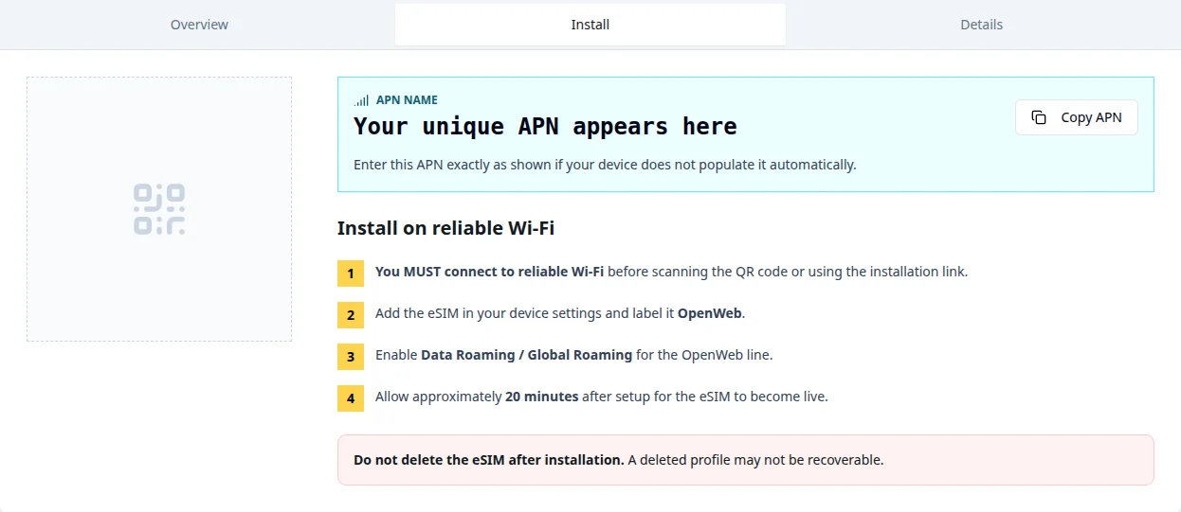Screen dimensions: 1181x512
Task: Click the signal bars icon by APN NAME
Action: tap(362, 100)
